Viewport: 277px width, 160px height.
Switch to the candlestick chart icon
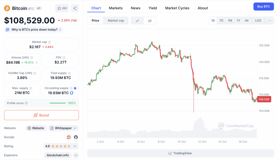click(150, 20)
